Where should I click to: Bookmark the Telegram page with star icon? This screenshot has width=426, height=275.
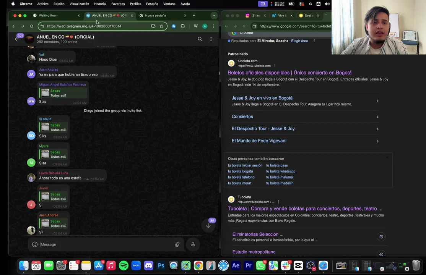tap(161, 26)
